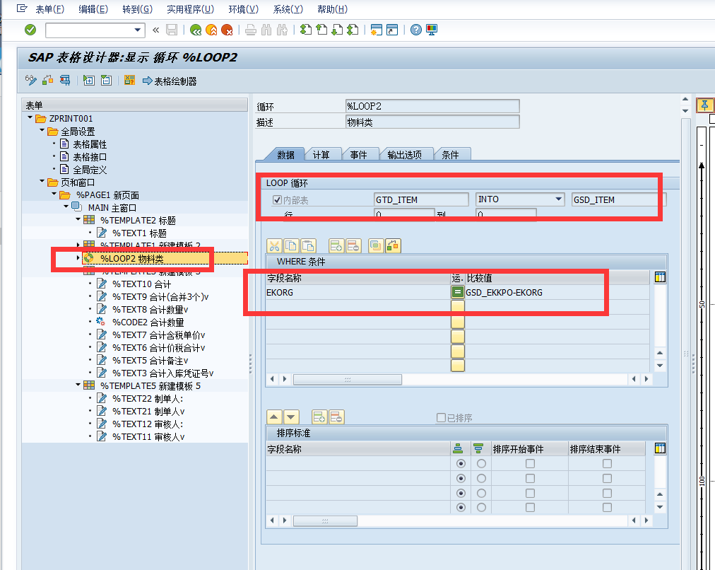The image size is (715, 570).
Task: Open the 实用程序(U) menu
Action: (190, 9)
